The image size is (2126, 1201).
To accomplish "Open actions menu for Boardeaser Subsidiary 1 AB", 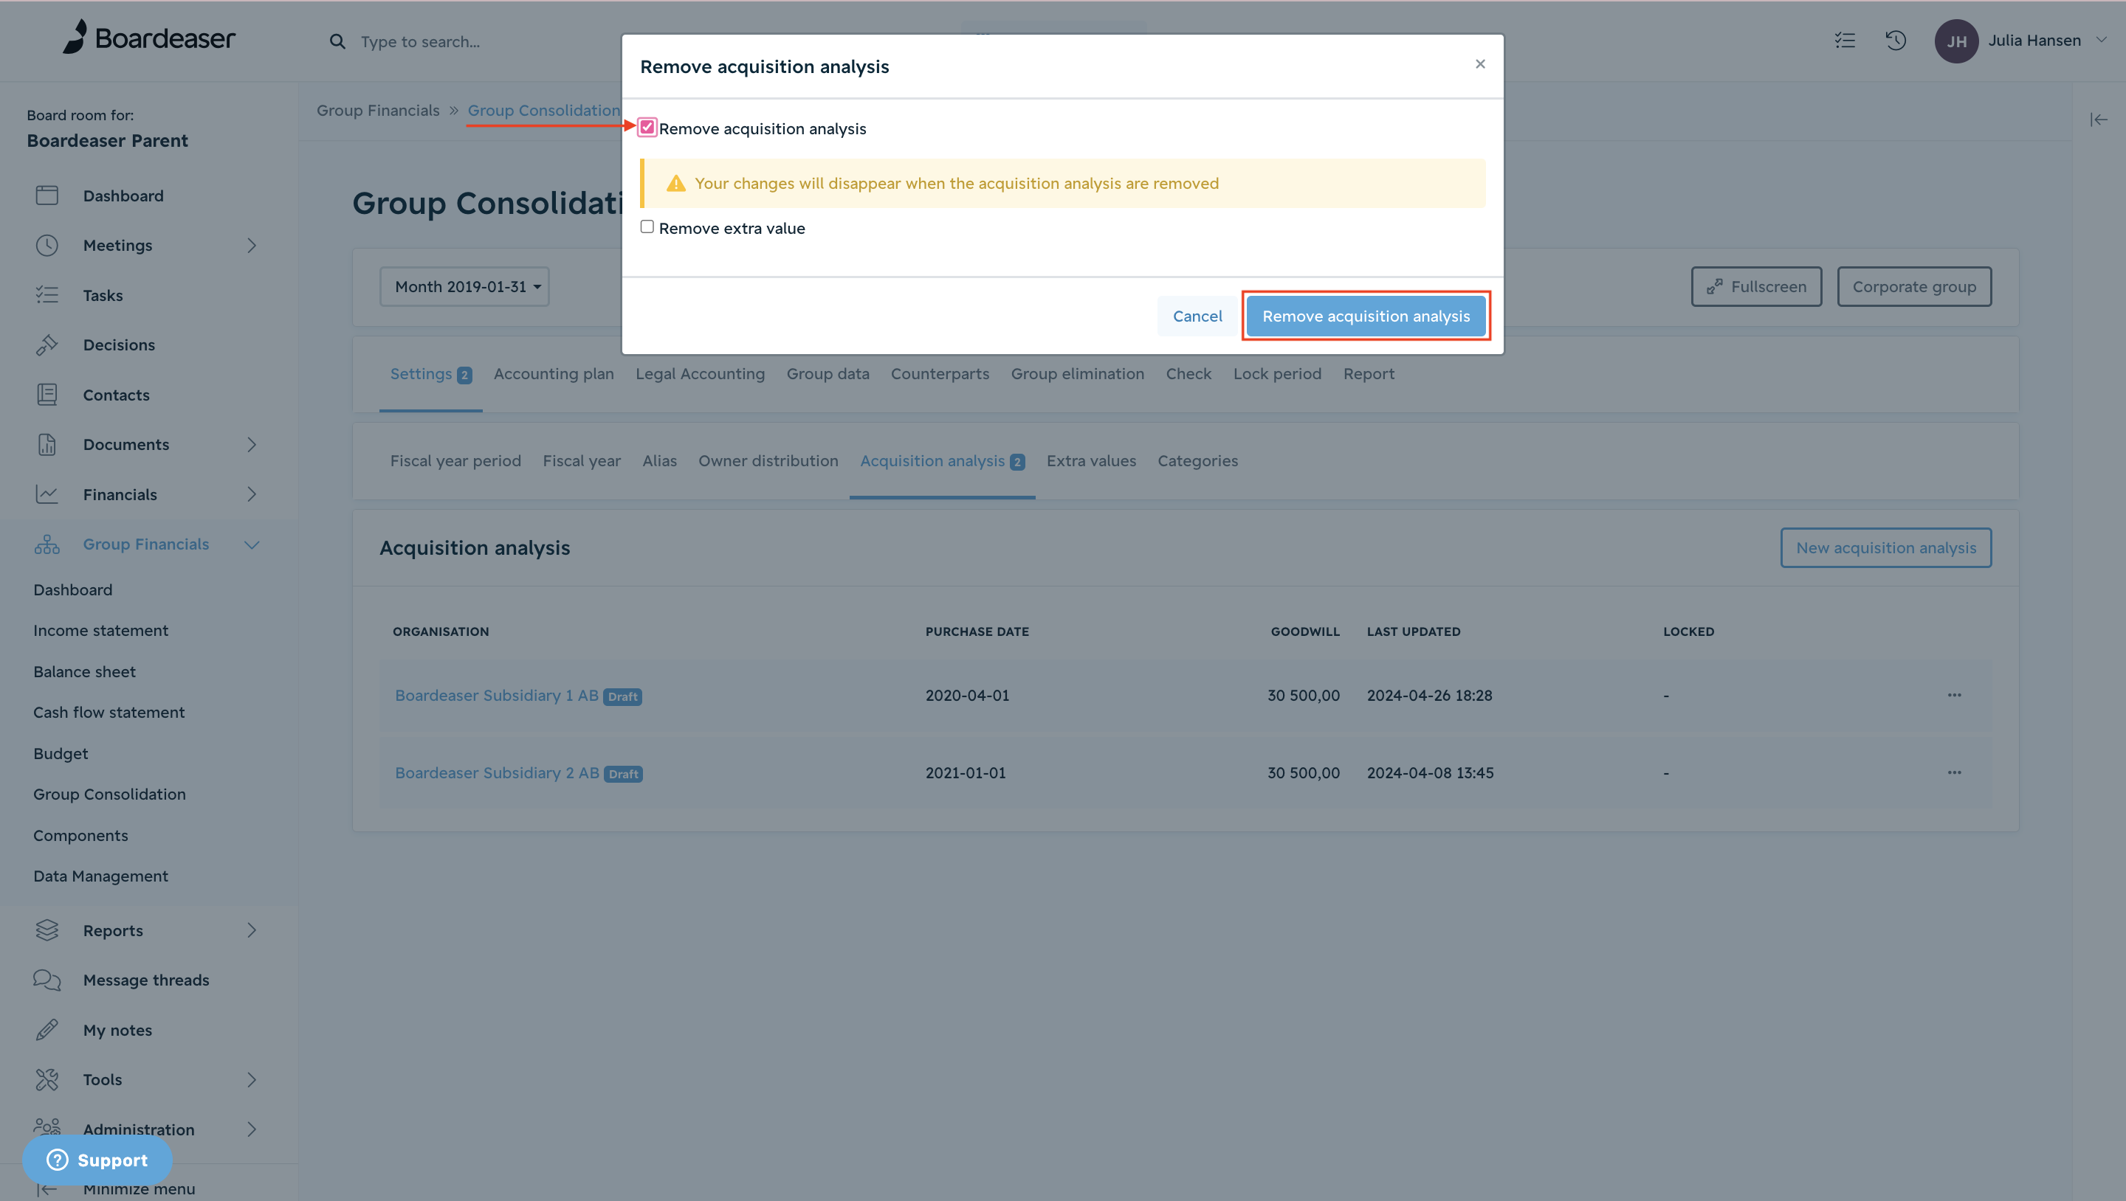I will [x=1954, y=696].
